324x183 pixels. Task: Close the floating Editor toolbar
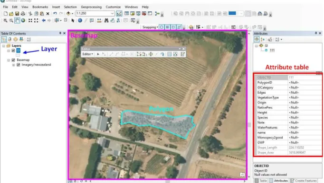(x=183, y=49)
